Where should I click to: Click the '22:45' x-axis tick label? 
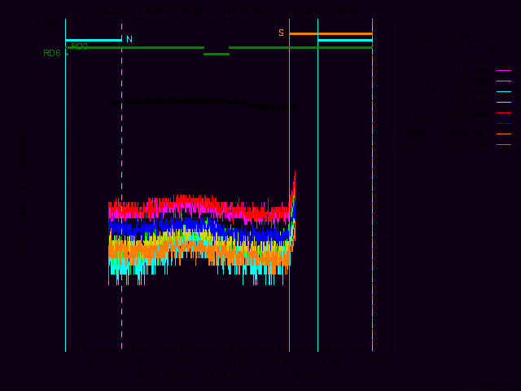[133, 363]
